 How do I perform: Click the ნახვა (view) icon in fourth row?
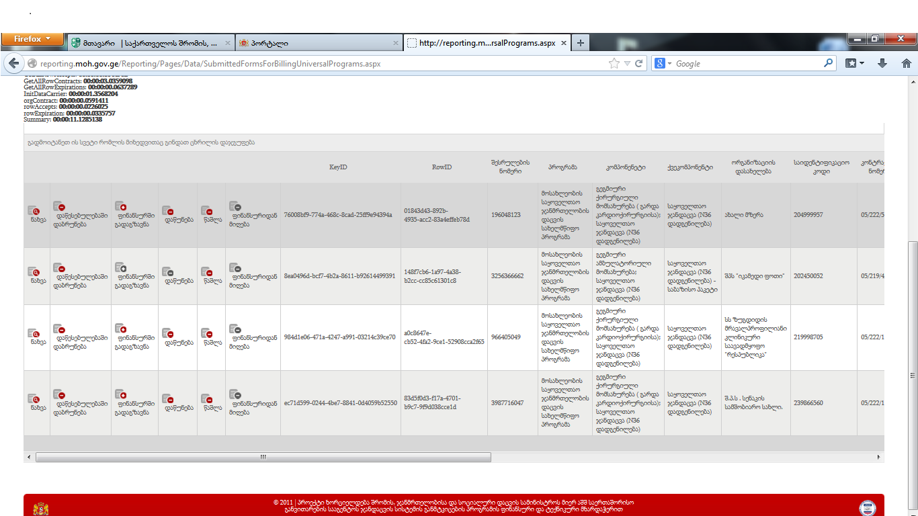click(33, 399)
